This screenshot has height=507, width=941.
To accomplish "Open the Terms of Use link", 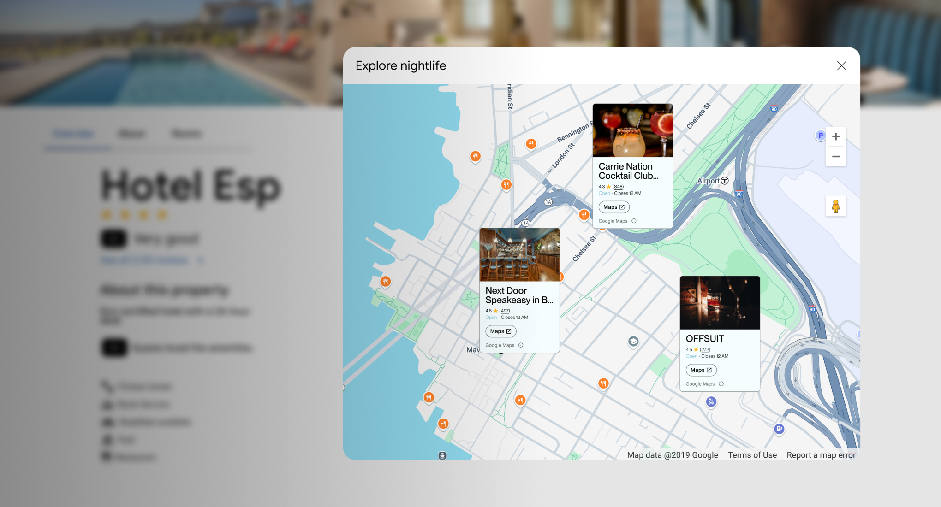I will [752, 455].
